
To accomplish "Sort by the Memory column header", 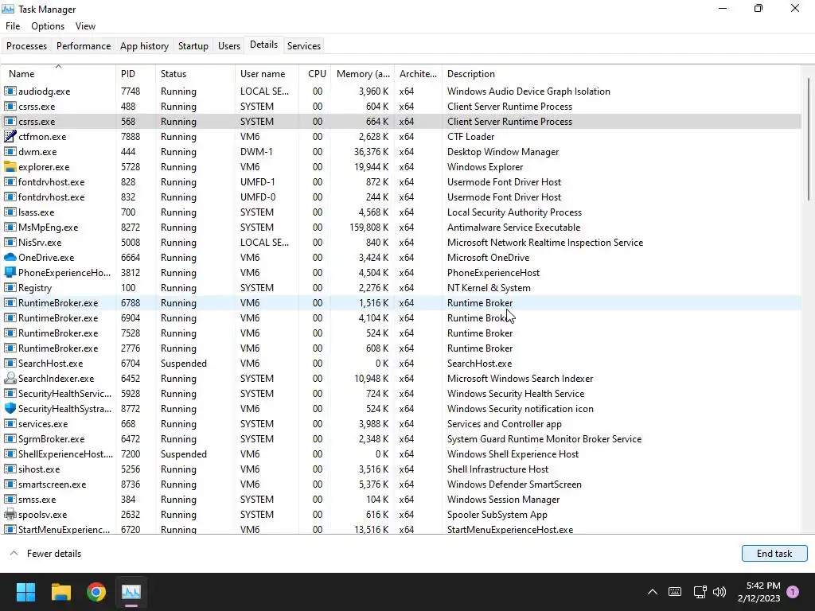I will pos(362,74).
